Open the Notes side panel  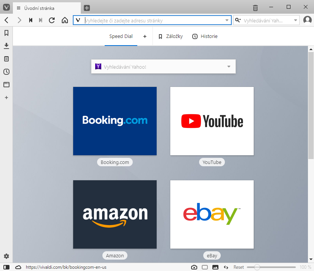[6, 59]
